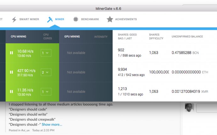
Task: Click shares difficulty 1,063 in XMR row
Action: (x=153, y=91)
